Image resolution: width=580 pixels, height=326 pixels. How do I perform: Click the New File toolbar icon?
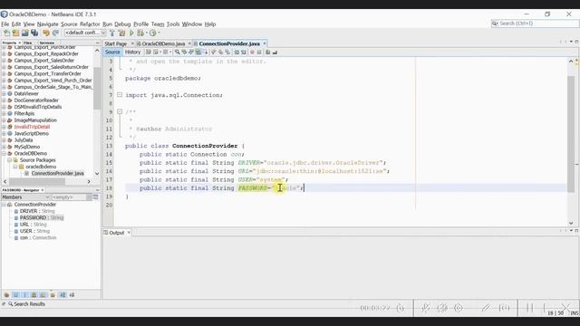[6, 34]
